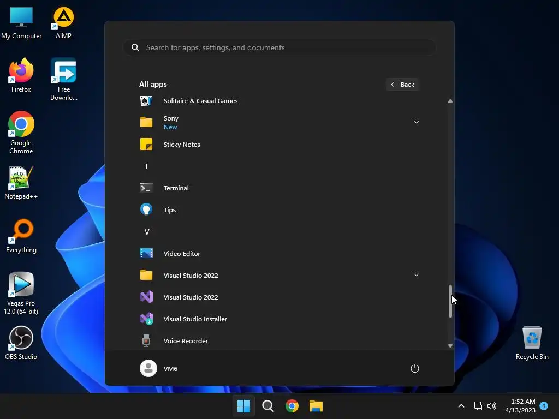The image size is (559, 419).
Task: Open the Solitaire & Casual Games icon
Action: pos(146,101)
